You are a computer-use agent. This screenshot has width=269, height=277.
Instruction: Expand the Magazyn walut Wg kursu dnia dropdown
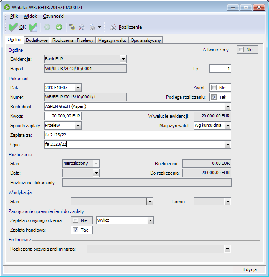pyautogui.click(x=228, y=126)
